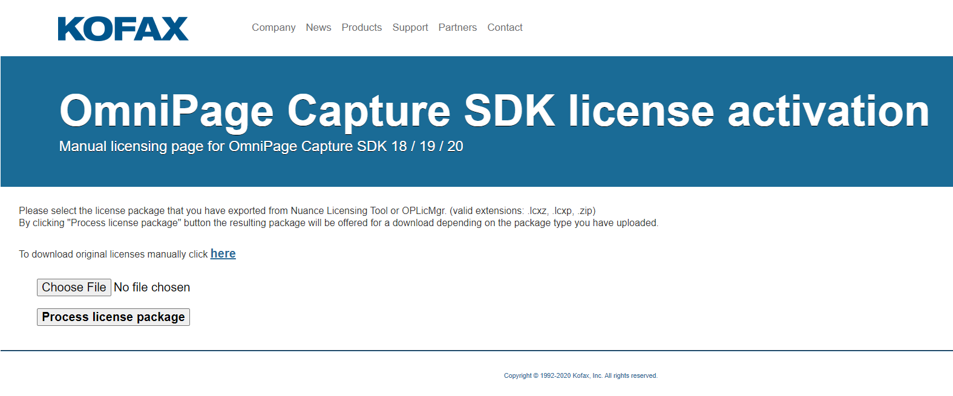Click the sentence starting 'By clicking "Process license package"'

(x=338, y=222)
